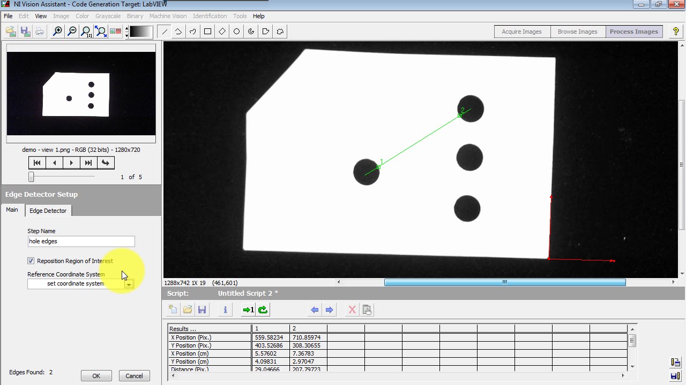Screen dimensions: 686x385
Task: Create a new script
Action: pos(173,310)
